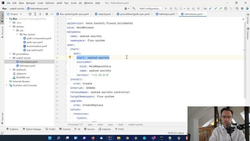The width and height of the screenshot is (250, 141).
Task: Expand the prometheus folder
Action: click(10, 54)
